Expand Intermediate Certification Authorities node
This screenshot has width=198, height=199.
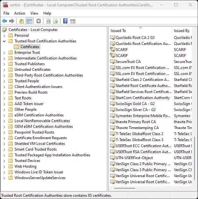click(x=4, y=59)
